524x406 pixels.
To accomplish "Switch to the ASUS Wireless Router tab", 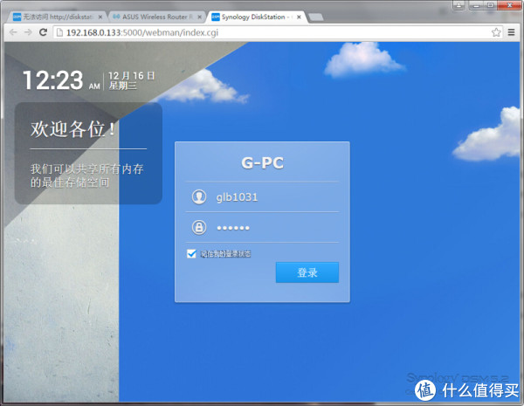I will (x=153, y=16).
